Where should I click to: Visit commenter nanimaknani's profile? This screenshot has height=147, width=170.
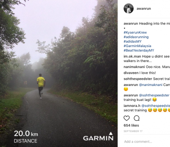(134, 67)
